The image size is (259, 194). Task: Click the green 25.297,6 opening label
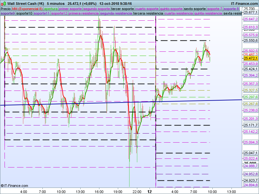(251, 97)
